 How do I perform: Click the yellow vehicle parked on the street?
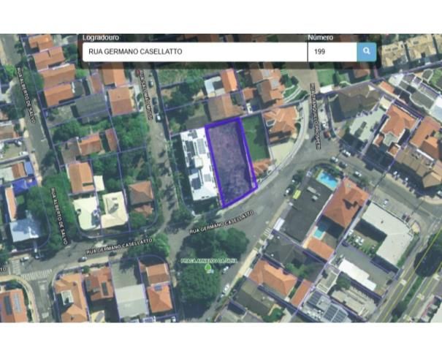coord(297,194)
